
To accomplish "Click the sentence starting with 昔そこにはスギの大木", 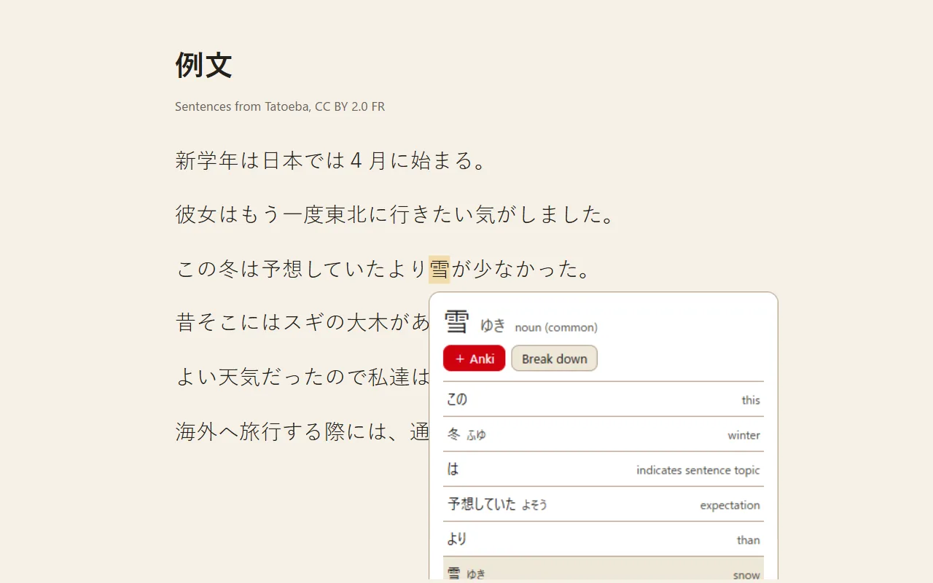I will tap(302, 322).
